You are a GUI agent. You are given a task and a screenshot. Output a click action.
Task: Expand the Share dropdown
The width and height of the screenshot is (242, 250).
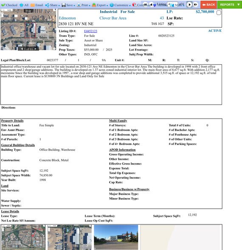point(53,5)
